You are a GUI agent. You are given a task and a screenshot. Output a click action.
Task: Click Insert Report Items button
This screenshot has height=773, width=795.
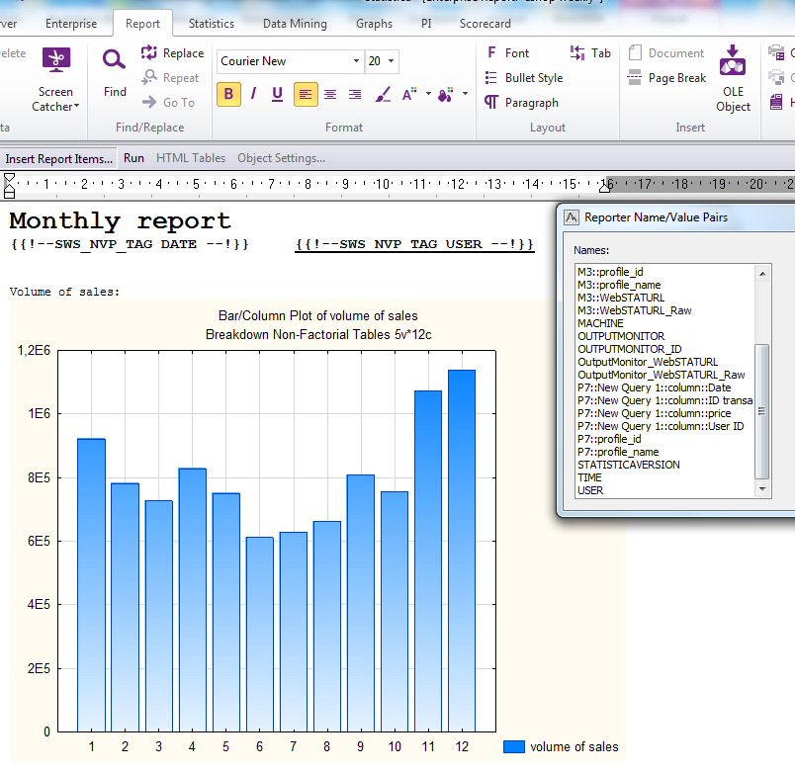58,159
